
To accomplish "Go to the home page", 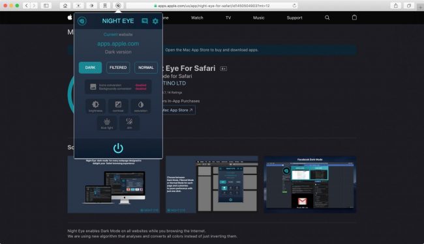I will pyautogui.click(x=65, y=6).
